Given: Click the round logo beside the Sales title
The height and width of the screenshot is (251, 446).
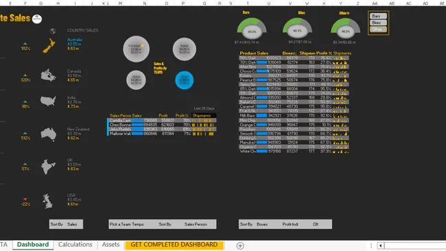Looking at the screenshot, I should [37, 19].
